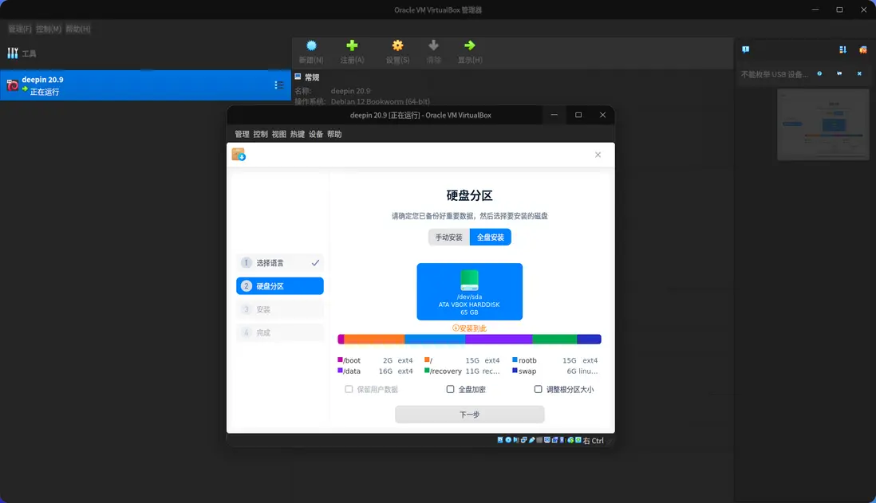The image size is (876, 503).
Task: Switch to 手动安装 tab
Action: (449, 238)
